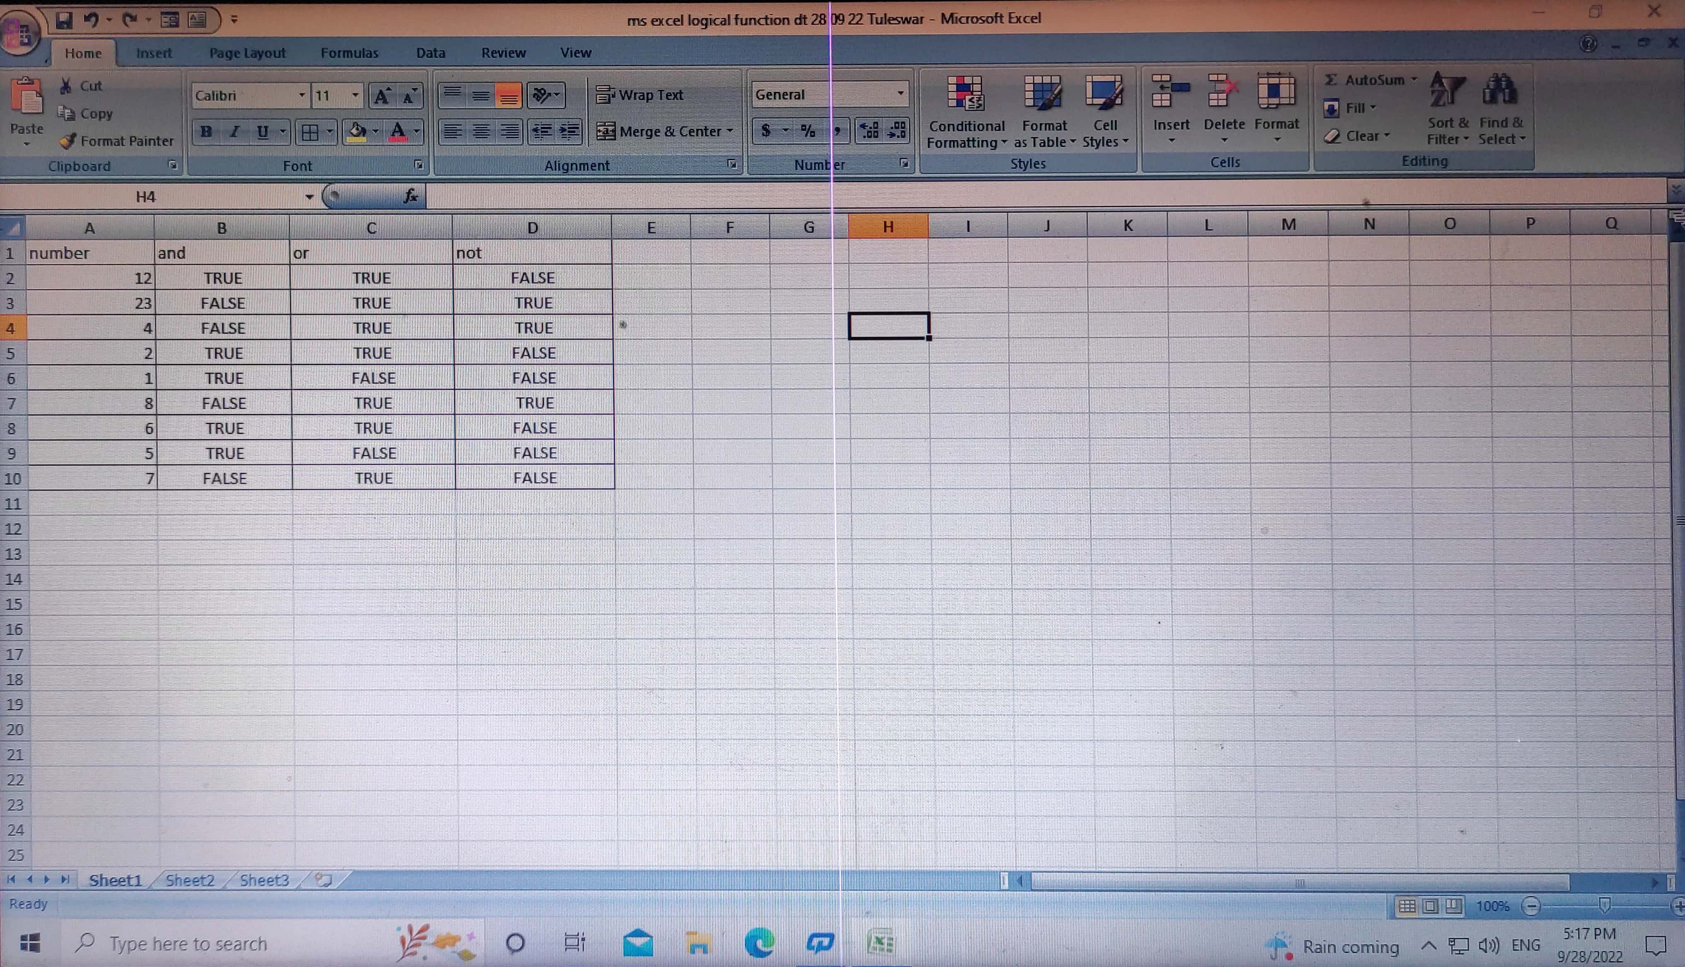Image resolution: width=1685 pixels, height=967 pixels.
Task: Open the Calibri font name dropdown
Action: click(302, 95)
